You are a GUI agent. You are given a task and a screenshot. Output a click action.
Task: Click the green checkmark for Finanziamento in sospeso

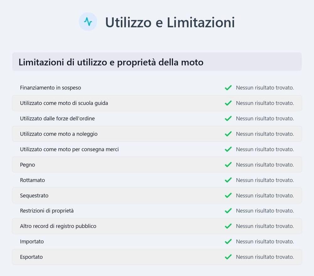pos(228,88)
